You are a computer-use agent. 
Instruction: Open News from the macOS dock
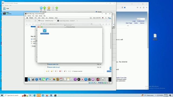82,79
